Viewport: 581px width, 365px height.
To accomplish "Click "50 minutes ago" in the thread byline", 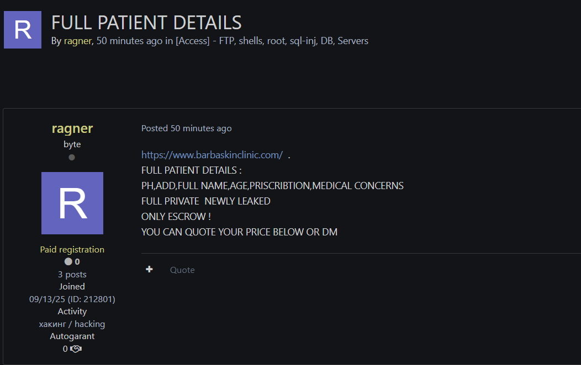I will coord(129,41).
